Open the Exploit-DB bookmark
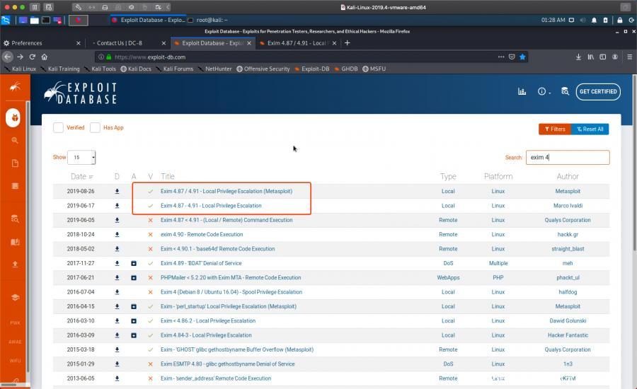The height and width of the screenshot is (389, 637). pos(312,69)
